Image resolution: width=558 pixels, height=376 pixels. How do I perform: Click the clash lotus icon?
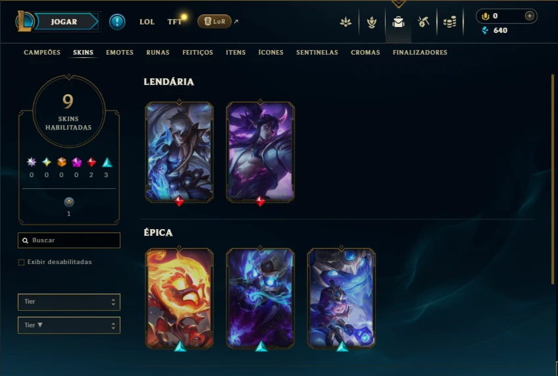tap(345, 22)
